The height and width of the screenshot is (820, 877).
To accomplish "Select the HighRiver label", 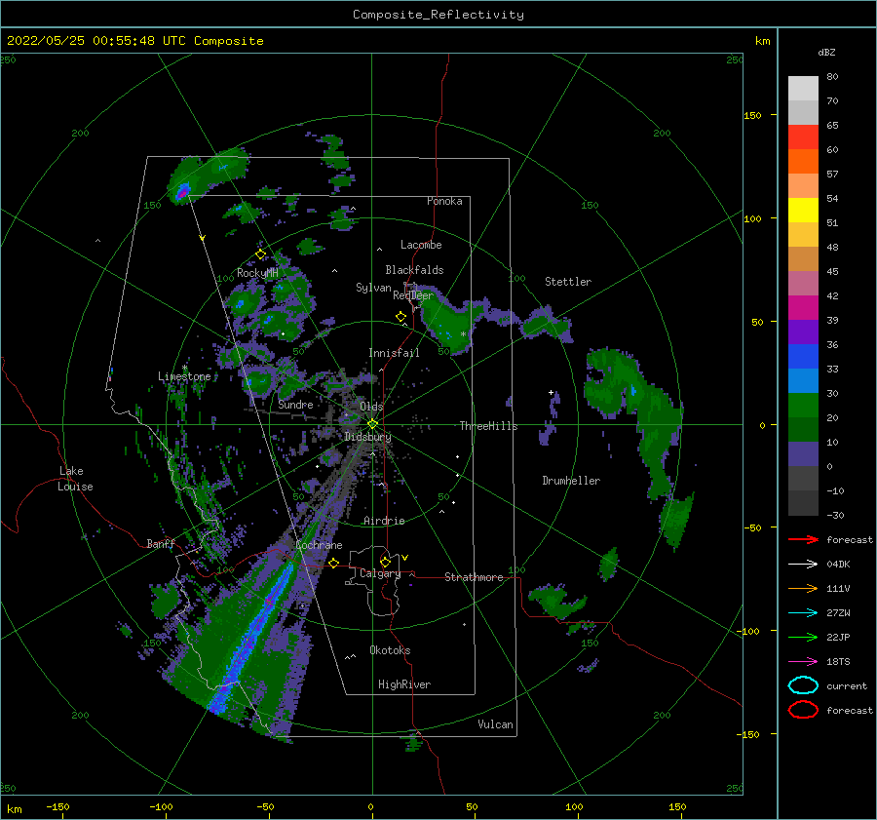I will click(404, 684).
